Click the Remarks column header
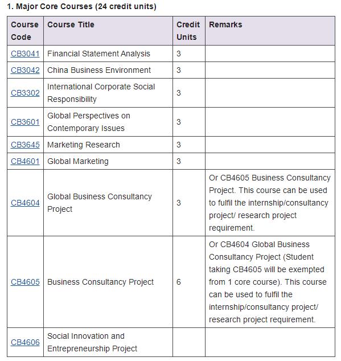 (270, 31)
